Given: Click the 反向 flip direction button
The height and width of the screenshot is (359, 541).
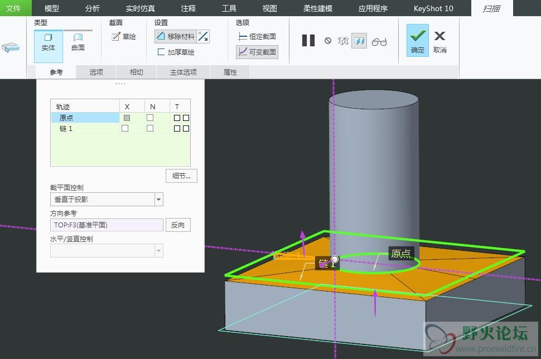Looking at the screenshot, I should pyautogui.click(x=178, y=225).
